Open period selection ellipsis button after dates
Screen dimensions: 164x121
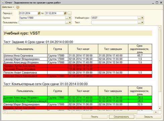coord(69,13)
